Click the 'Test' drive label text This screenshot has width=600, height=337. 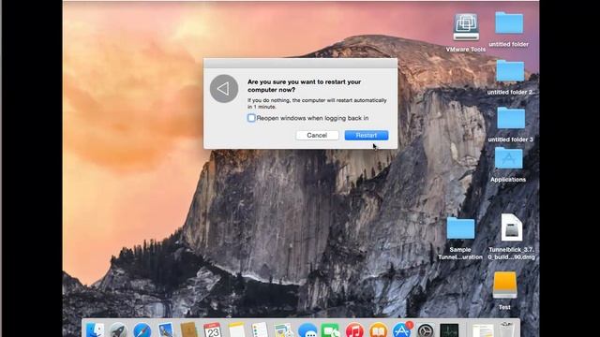tap(504, 307)
